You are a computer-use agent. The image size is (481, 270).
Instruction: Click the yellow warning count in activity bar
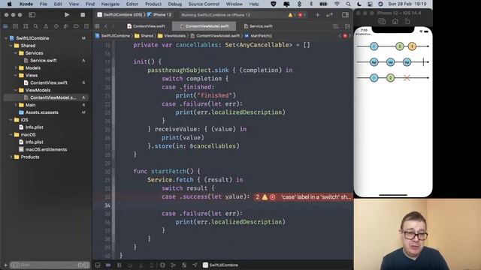(292, 15)
